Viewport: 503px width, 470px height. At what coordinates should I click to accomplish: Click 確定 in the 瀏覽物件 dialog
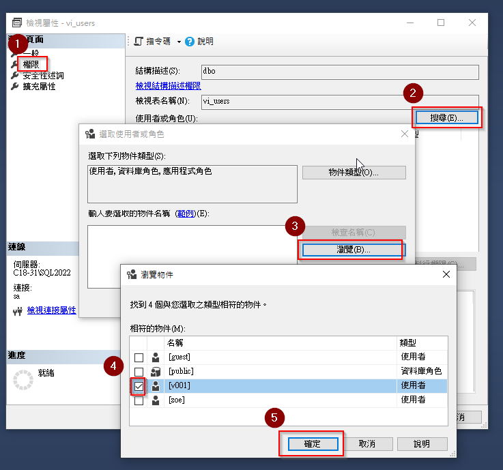tap(313, 444)
